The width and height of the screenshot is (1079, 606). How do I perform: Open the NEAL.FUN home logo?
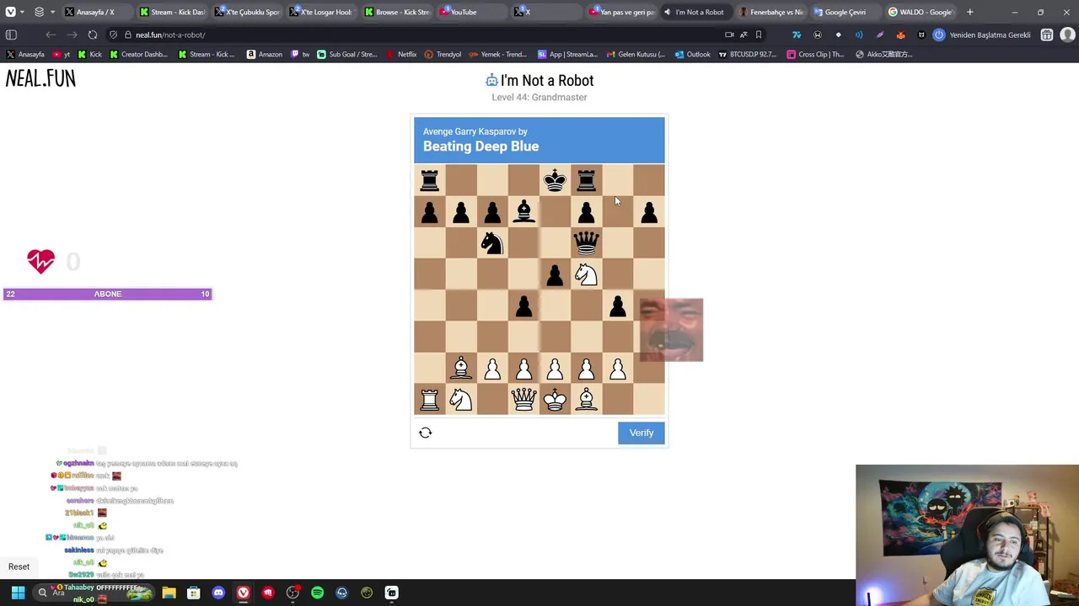click(x=40, y=78)
